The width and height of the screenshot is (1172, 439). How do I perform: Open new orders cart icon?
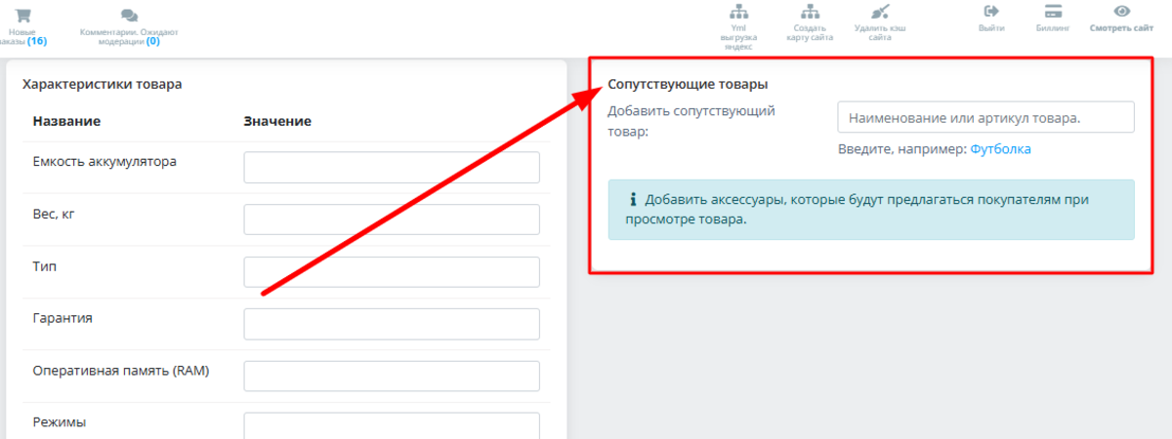click(23, 15)
